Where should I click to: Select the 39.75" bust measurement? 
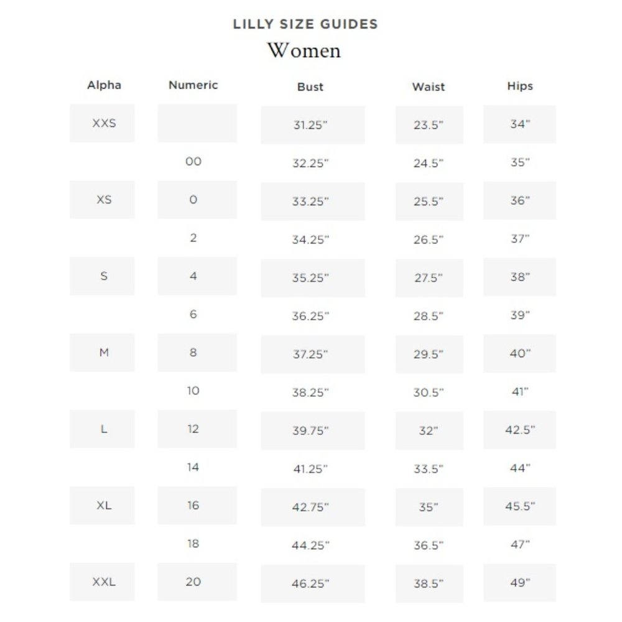click(x=310, y=431)
